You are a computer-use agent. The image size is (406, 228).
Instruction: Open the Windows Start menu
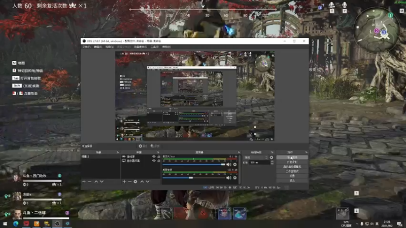5,223
